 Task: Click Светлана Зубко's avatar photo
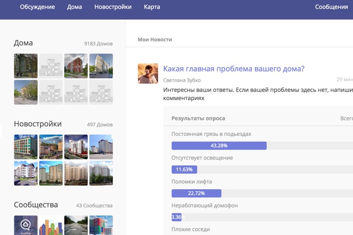click(148, 73)
